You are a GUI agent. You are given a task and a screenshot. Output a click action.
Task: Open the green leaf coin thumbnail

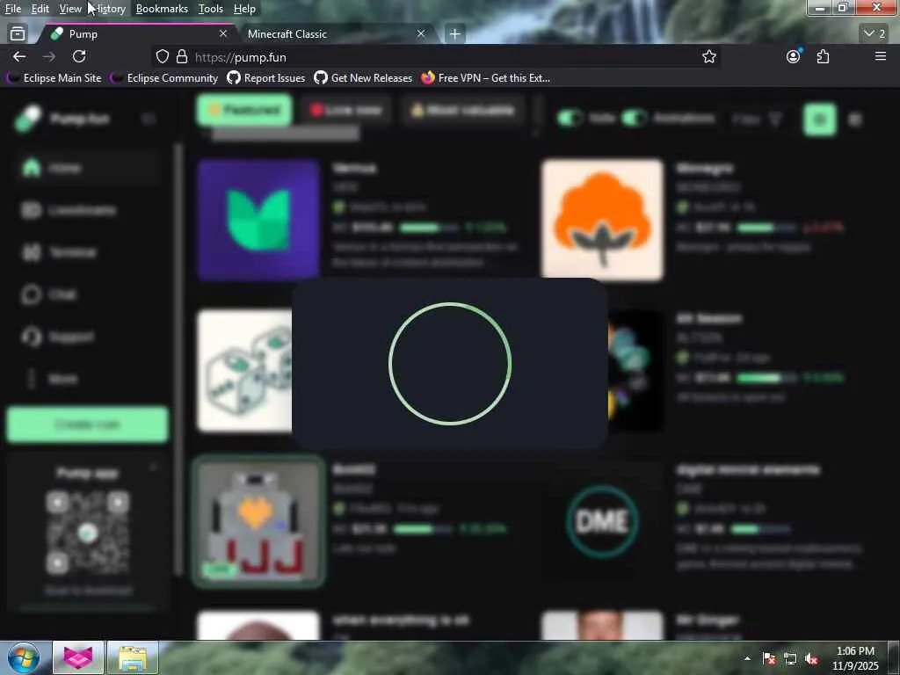tap(258, 220)
